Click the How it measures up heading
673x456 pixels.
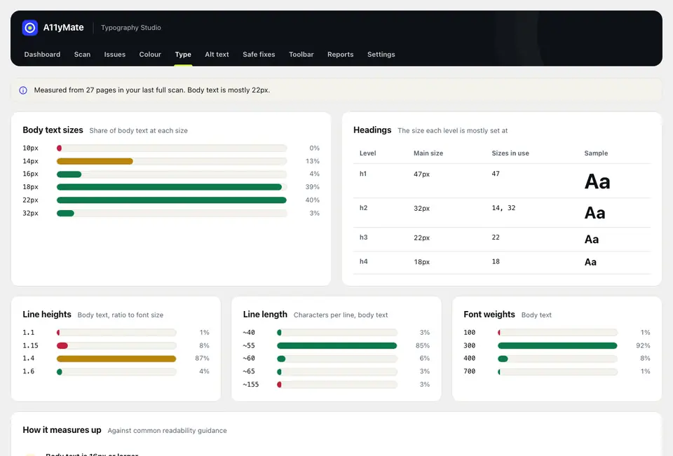point(62,430)
